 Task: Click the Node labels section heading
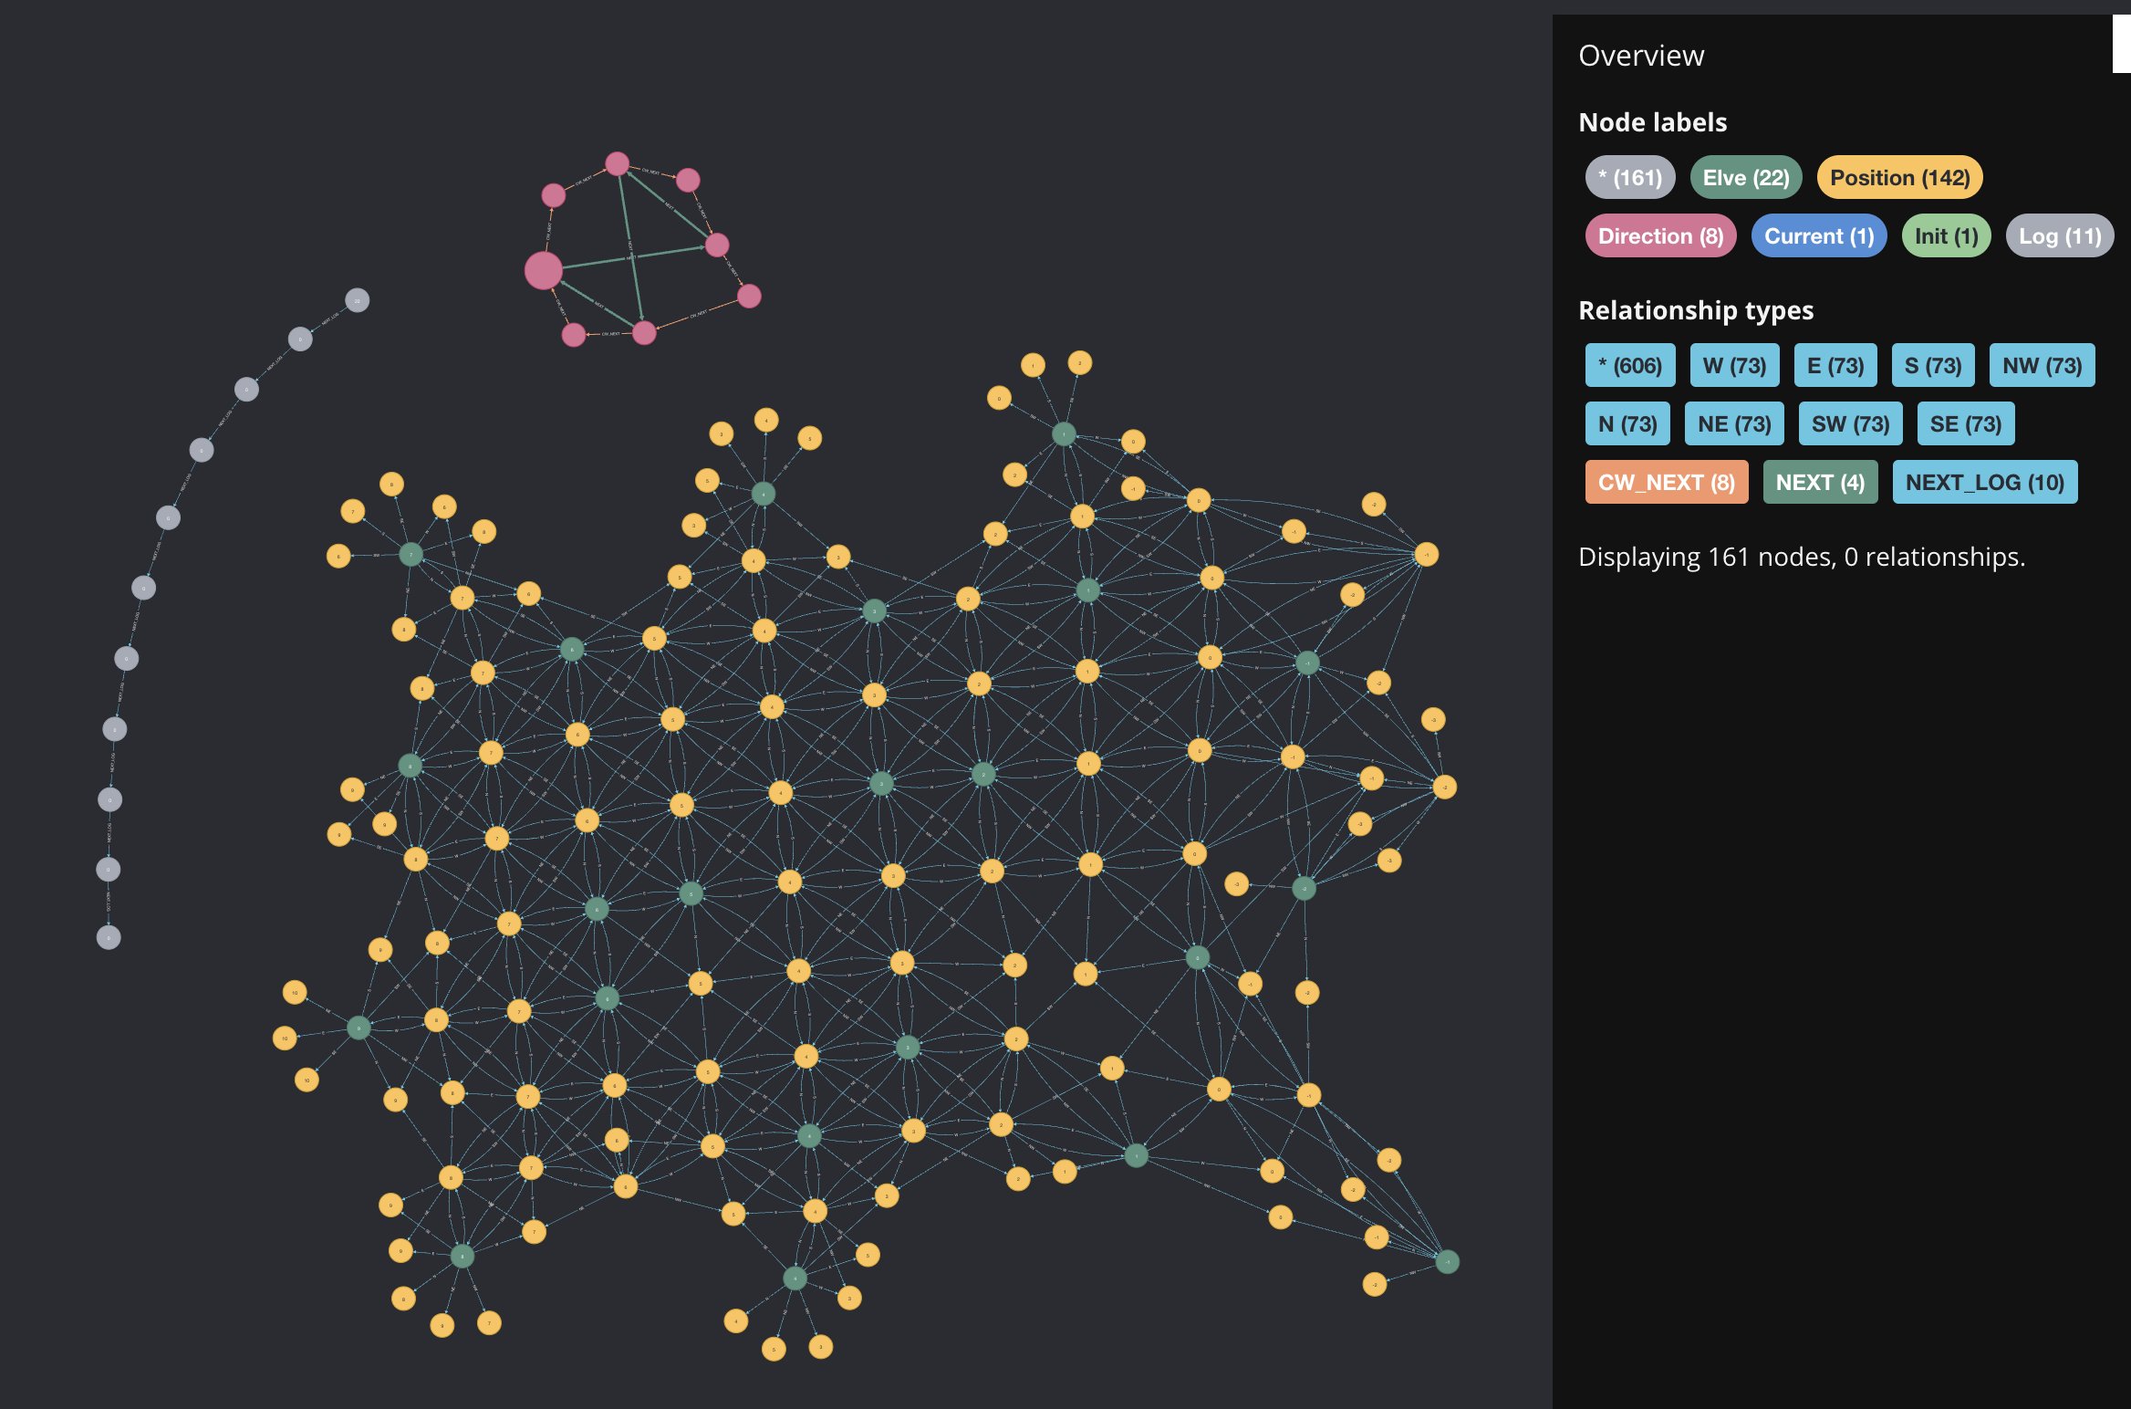tap(1652, 121)
